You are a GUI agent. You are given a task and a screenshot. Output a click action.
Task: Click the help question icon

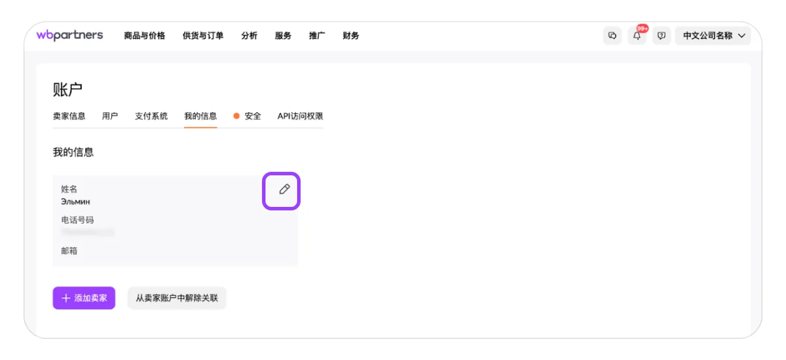point(661,36)
